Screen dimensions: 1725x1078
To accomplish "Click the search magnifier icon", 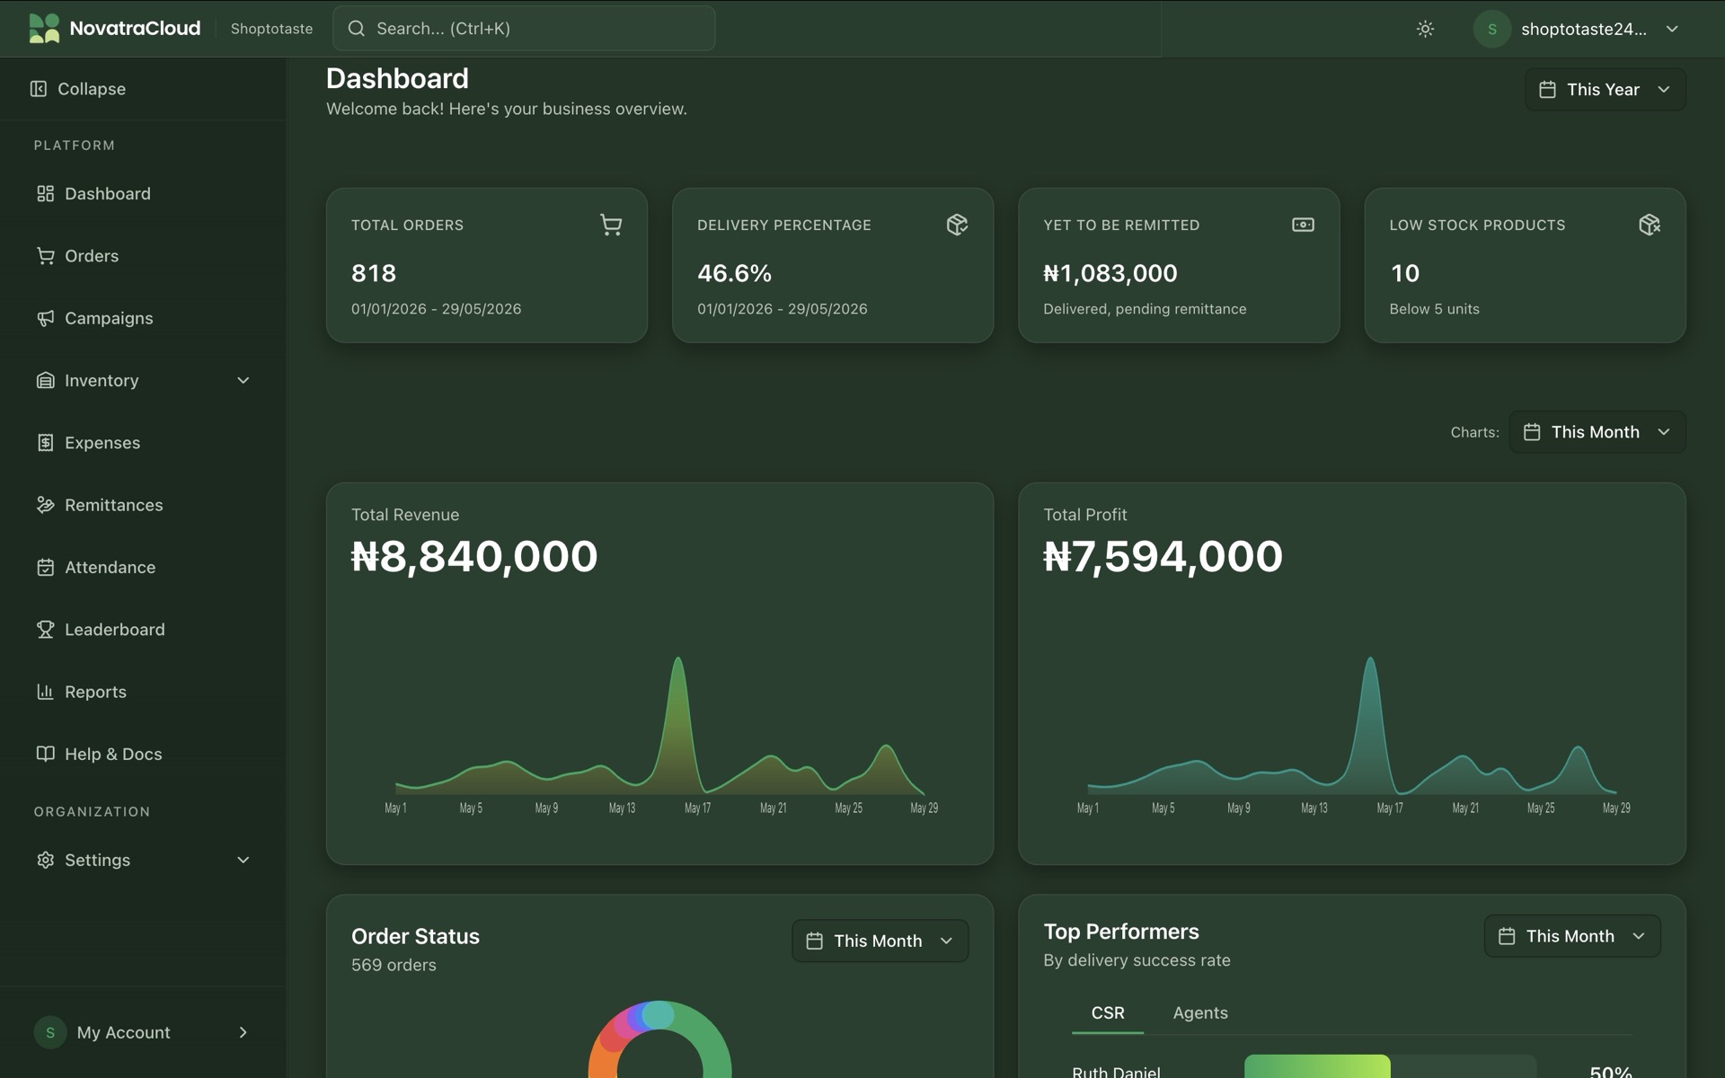I will pos(357,29).
